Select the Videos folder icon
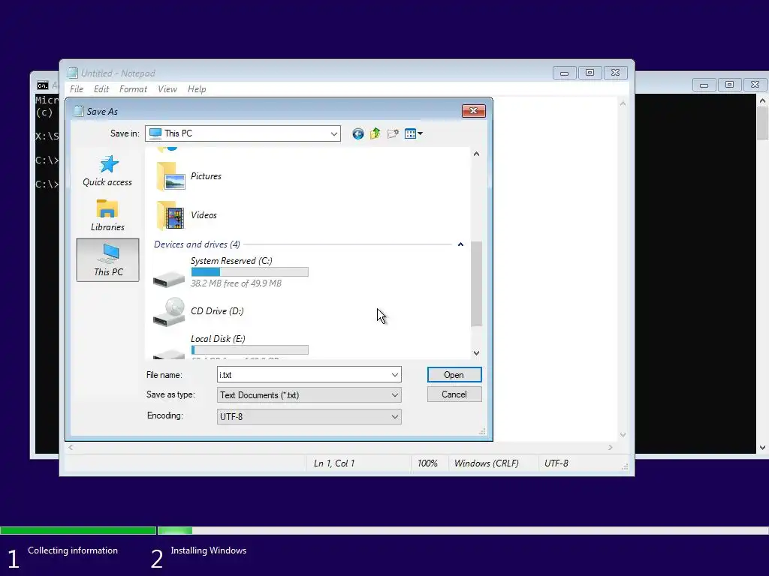 point(170,215)
